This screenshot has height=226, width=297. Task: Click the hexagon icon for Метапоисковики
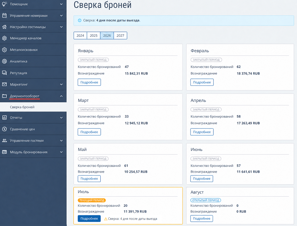4,50
